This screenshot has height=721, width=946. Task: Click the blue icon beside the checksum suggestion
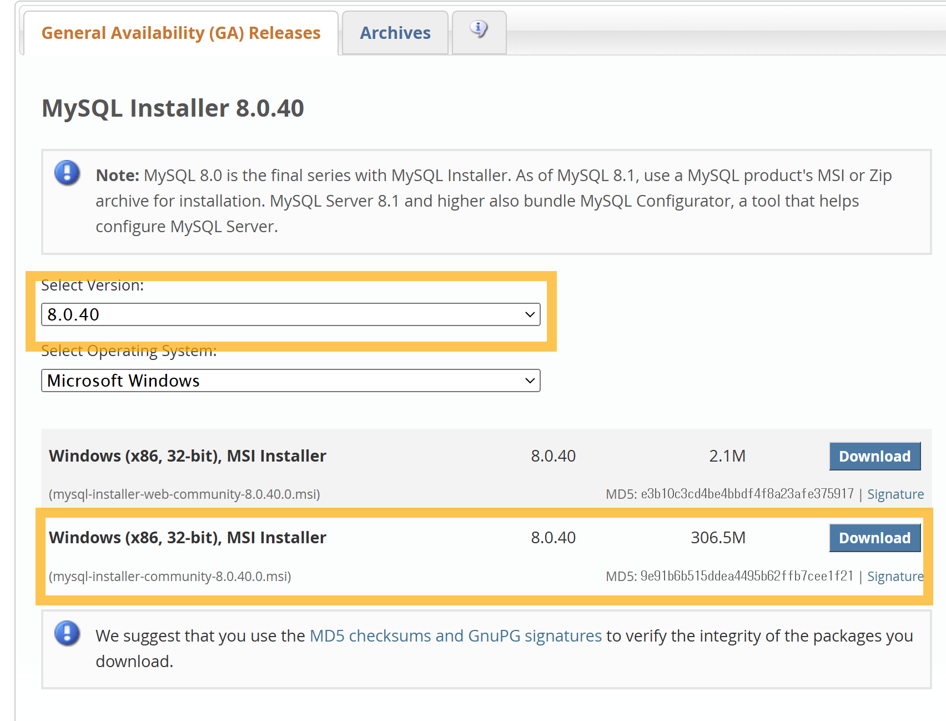[x=67, y=633]
